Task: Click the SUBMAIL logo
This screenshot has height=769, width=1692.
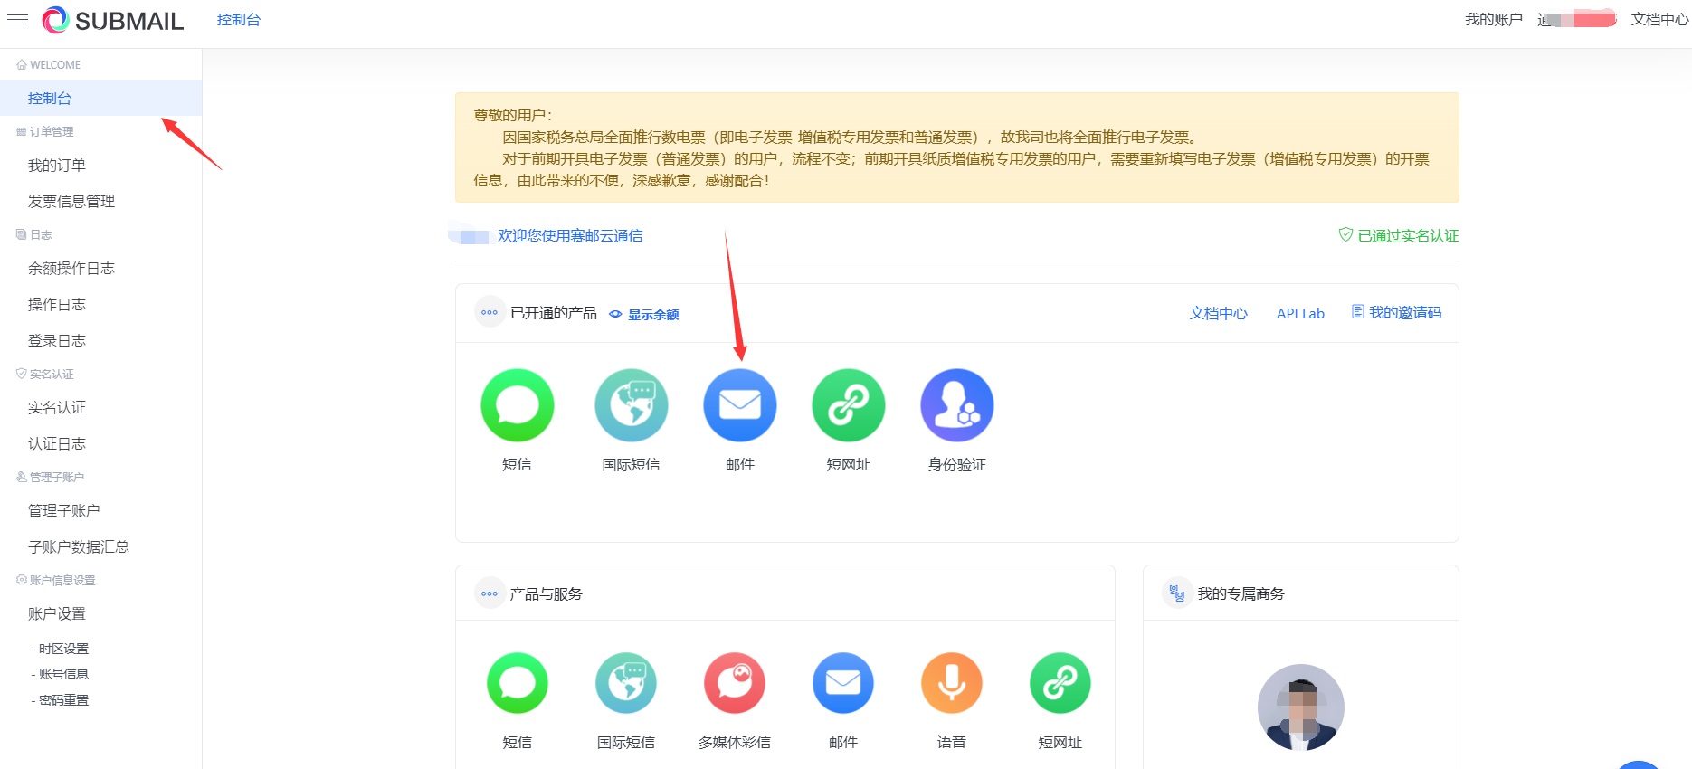Action: coord(113,20)
